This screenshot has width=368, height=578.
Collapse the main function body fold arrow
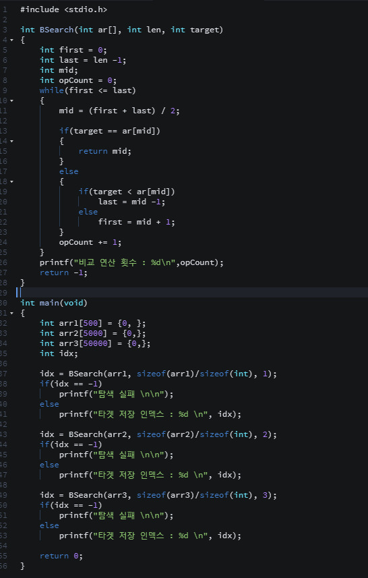click(x=11, y=314)
